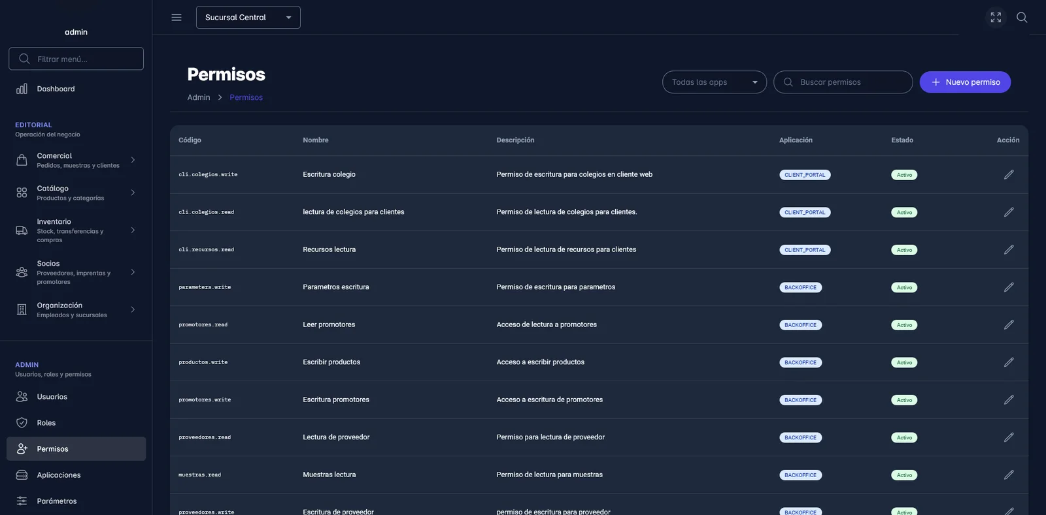Edit the promotores.write permission pencil icon
The width and height of the screenshot is (1046, 515).
click(x=1009, y=400)
